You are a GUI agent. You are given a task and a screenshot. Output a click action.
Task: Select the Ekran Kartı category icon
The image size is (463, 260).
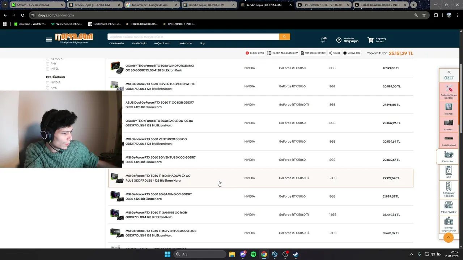(x=449, y=156)
